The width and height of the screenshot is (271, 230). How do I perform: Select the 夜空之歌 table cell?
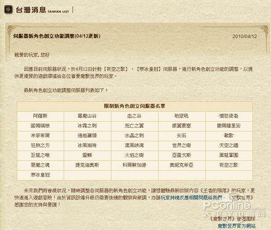(x=229, y=165)
